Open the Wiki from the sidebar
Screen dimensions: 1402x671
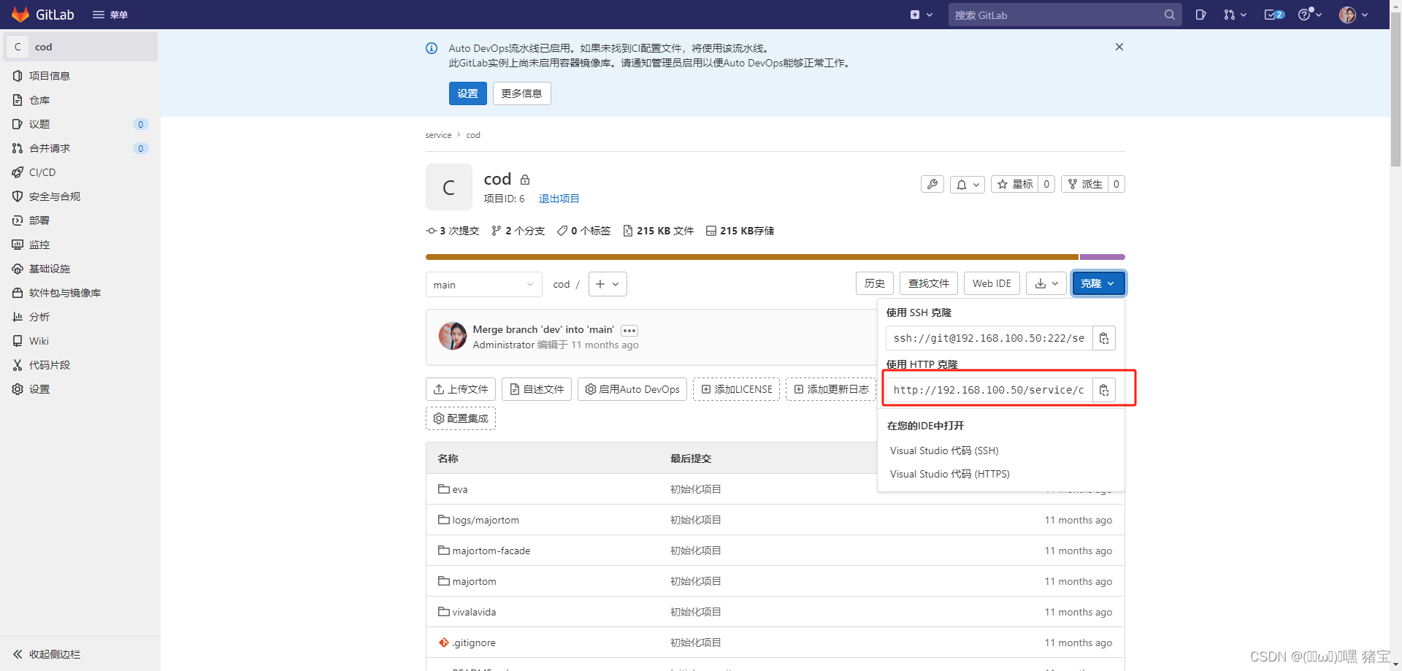click(x=38, y=341)
